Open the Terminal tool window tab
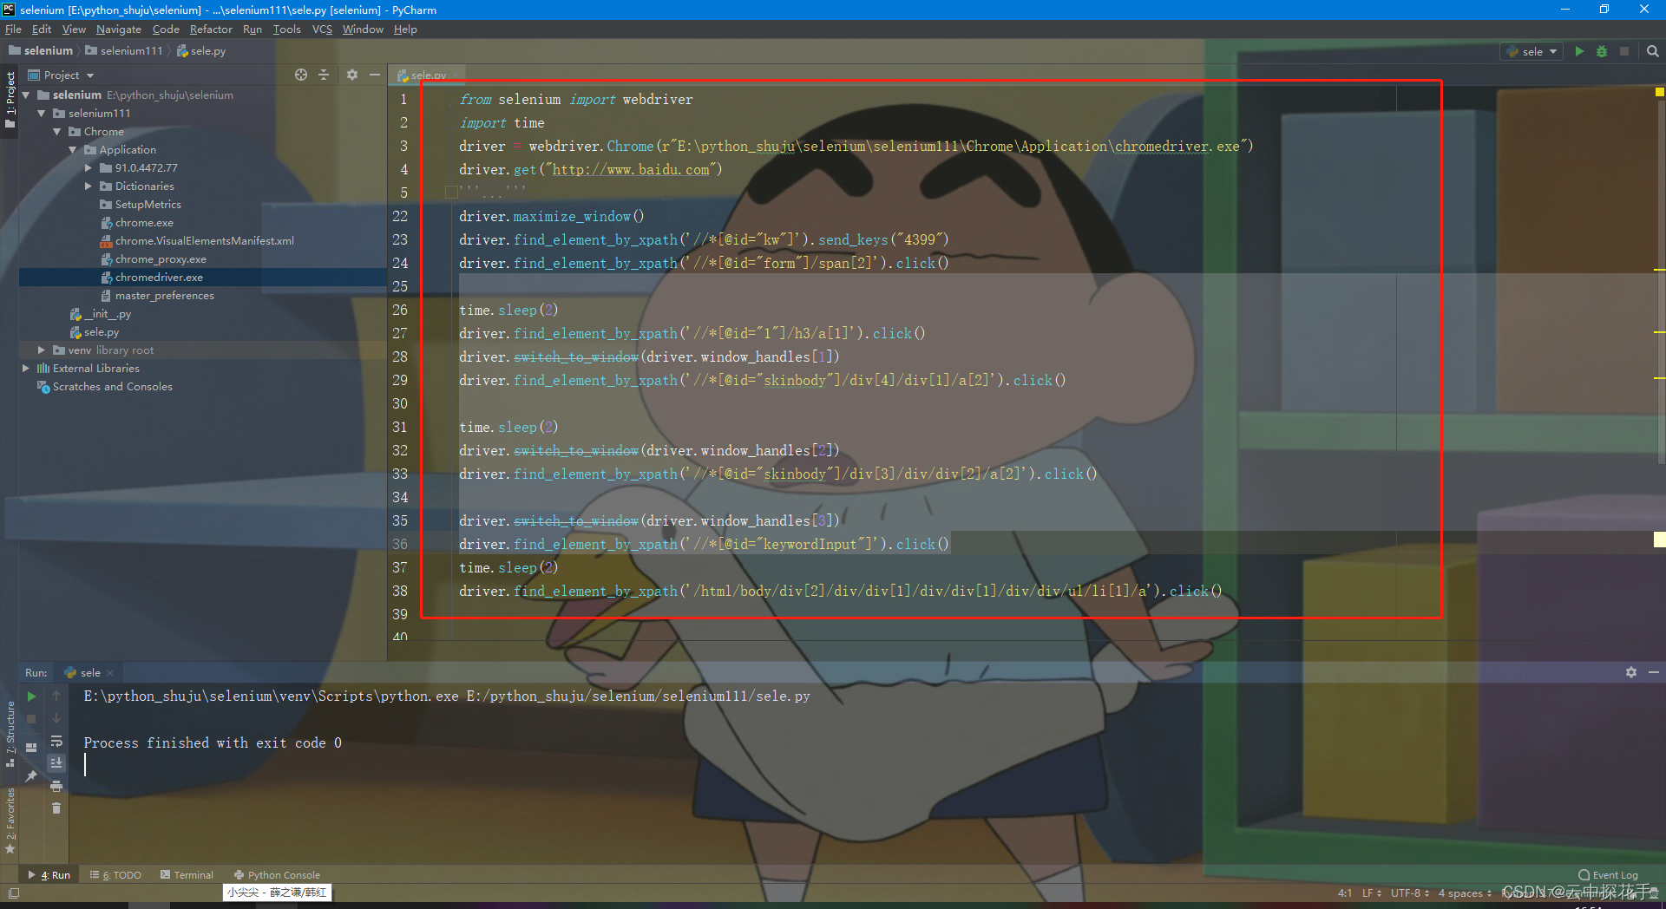The height and width of the screenshot is (909, 1666). [187, 875]
